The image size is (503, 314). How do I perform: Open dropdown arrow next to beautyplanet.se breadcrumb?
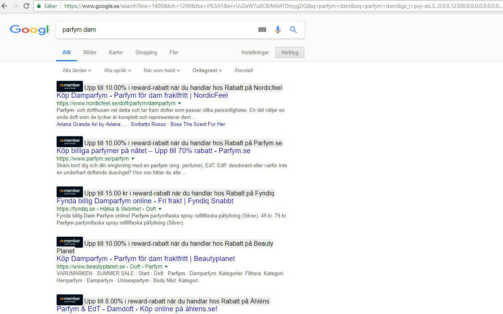[166, 267]
